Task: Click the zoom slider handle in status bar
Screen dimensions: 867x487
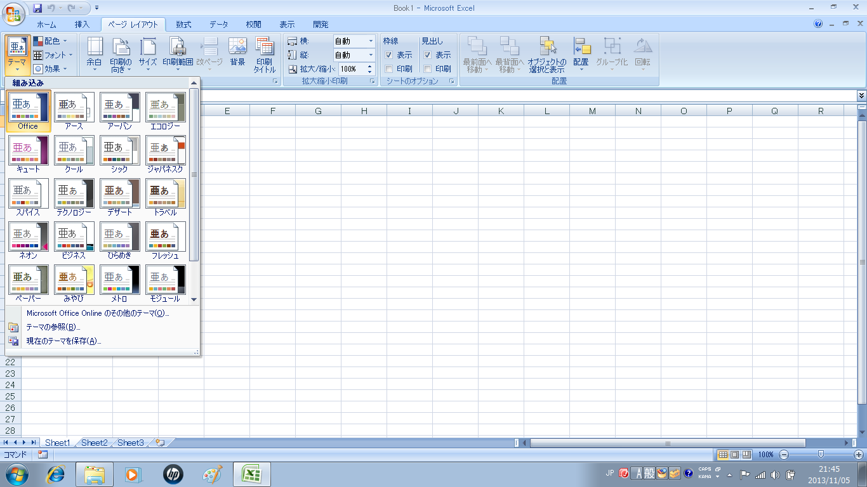Action: pos(821,455)
